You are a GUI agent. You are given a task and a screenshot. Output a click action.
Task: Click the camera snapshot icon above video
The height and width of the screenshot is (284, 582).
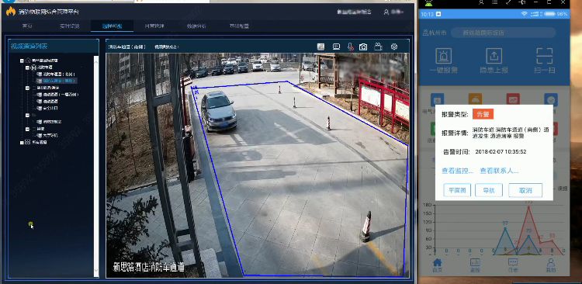363,47
